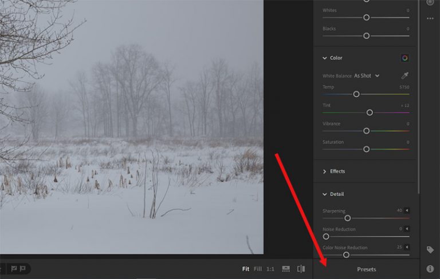Flag photo as rejected
Image resolution: width=440 pixels, height=279 pixels.
click(23, 269)
